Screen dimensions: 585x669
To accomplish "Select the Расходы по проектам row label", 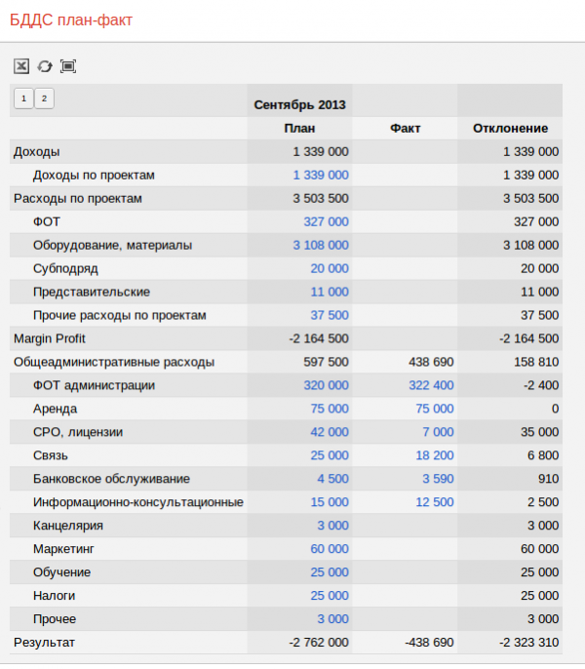I will [x=78, y=199].
